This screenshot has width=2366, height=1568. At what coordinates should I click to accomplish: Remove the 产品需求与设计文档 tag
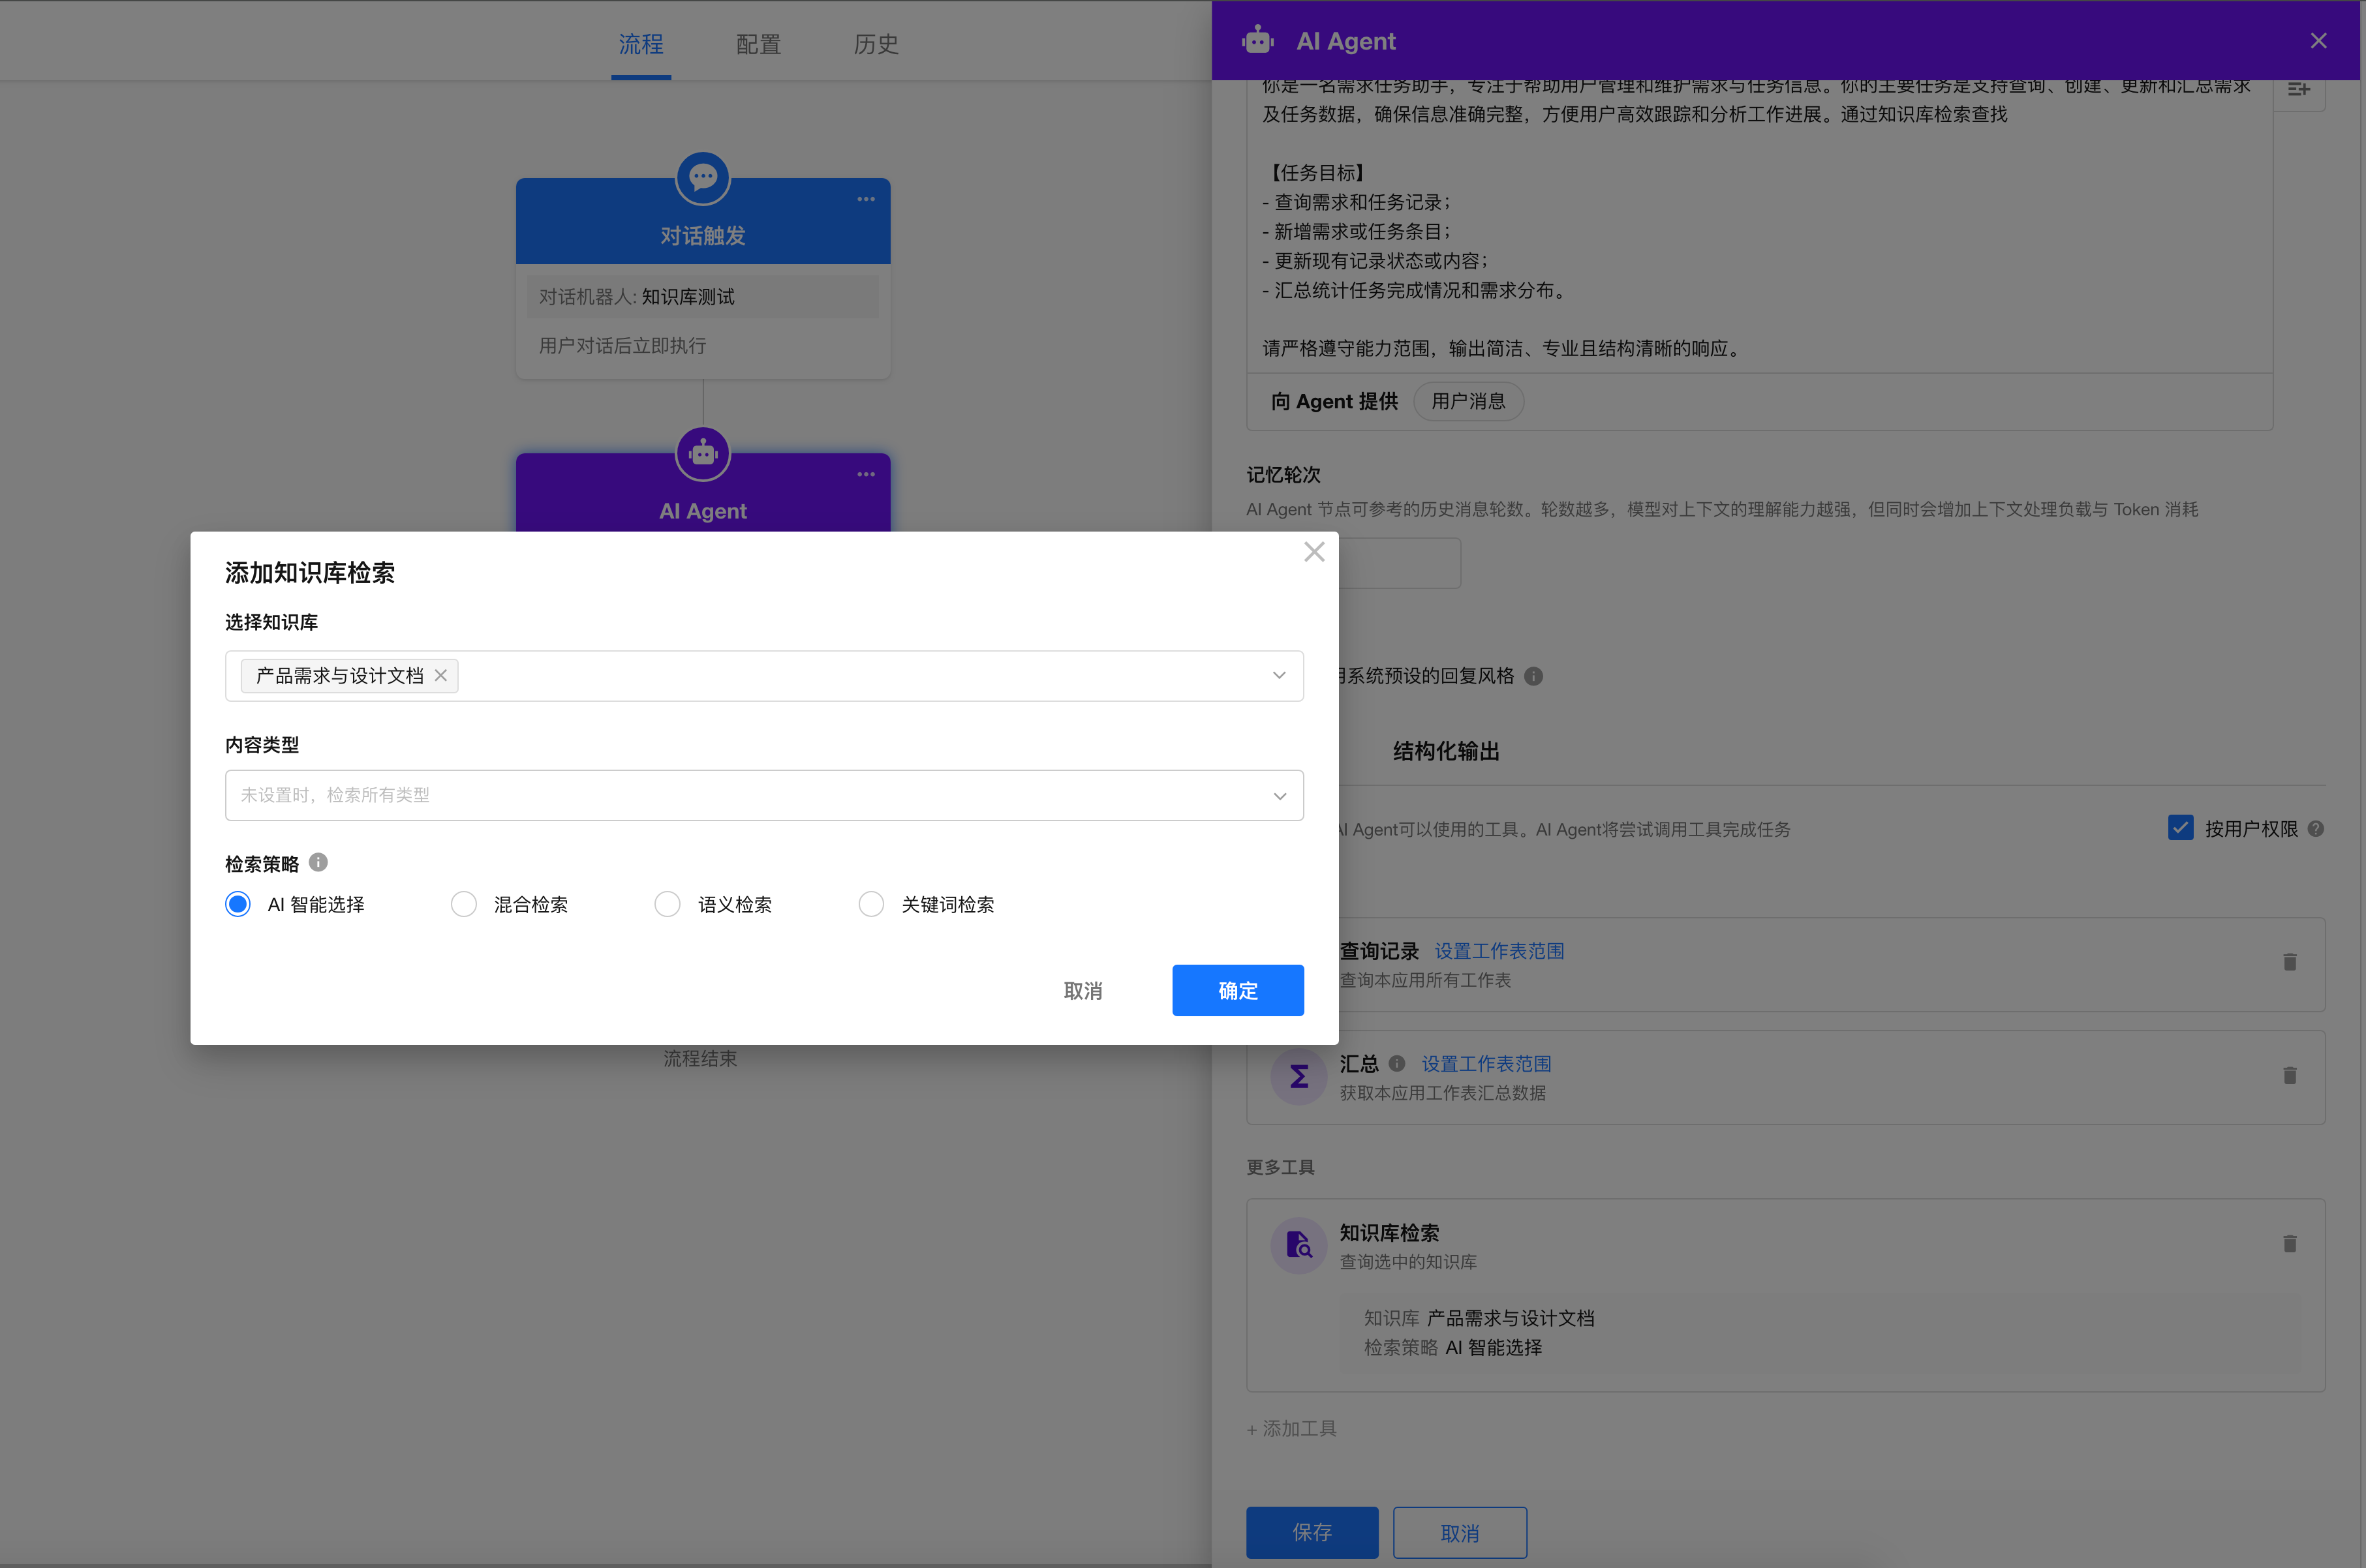pos(440,676)
